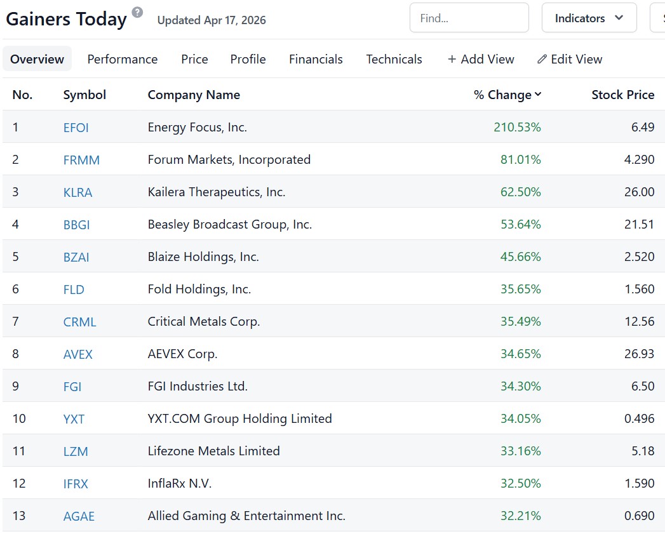The image size is (665, 534).
Task: Open the Financials tab
Action: (x=316, y=59)
